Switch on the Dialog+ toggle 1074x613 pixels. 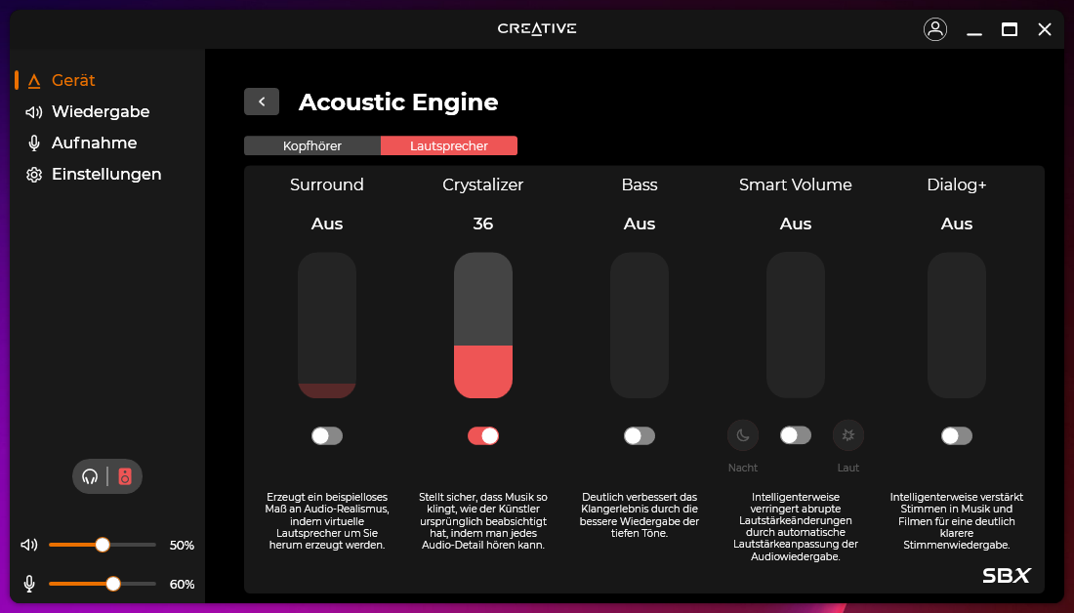coord(957,435)
